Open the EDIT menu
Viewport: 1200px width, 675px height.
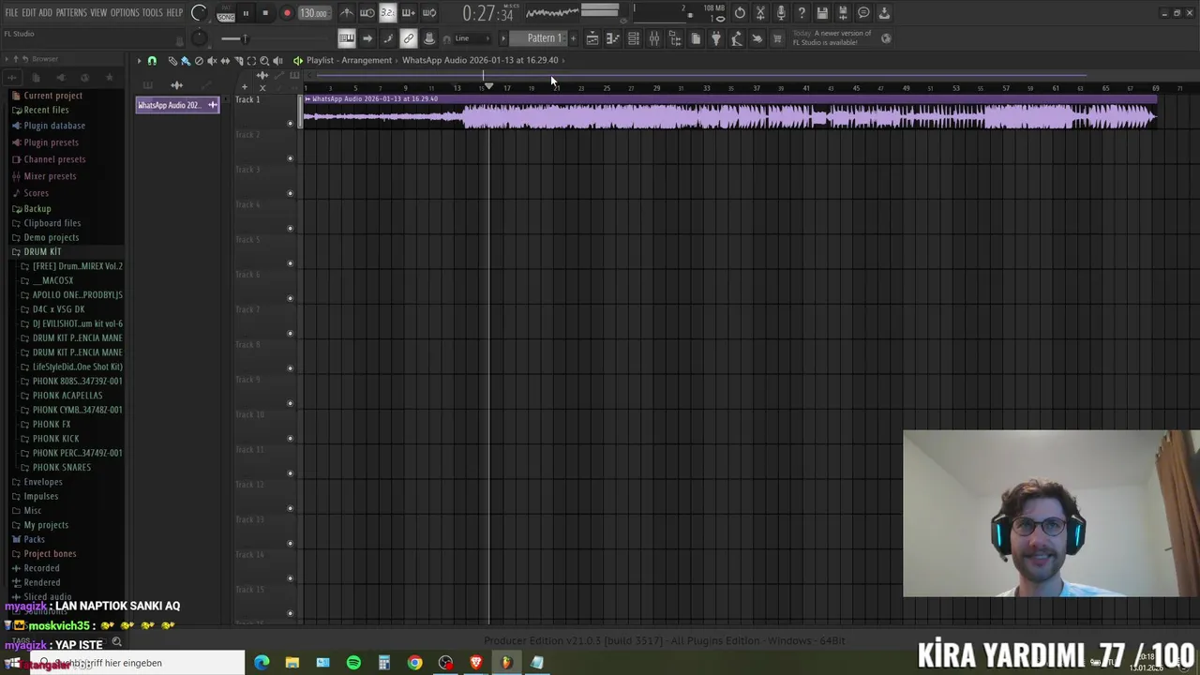click(x=29, y=13)
